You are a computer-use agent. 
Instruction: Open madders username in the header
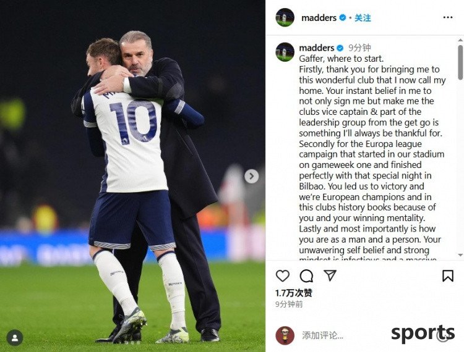click(319, 18)
